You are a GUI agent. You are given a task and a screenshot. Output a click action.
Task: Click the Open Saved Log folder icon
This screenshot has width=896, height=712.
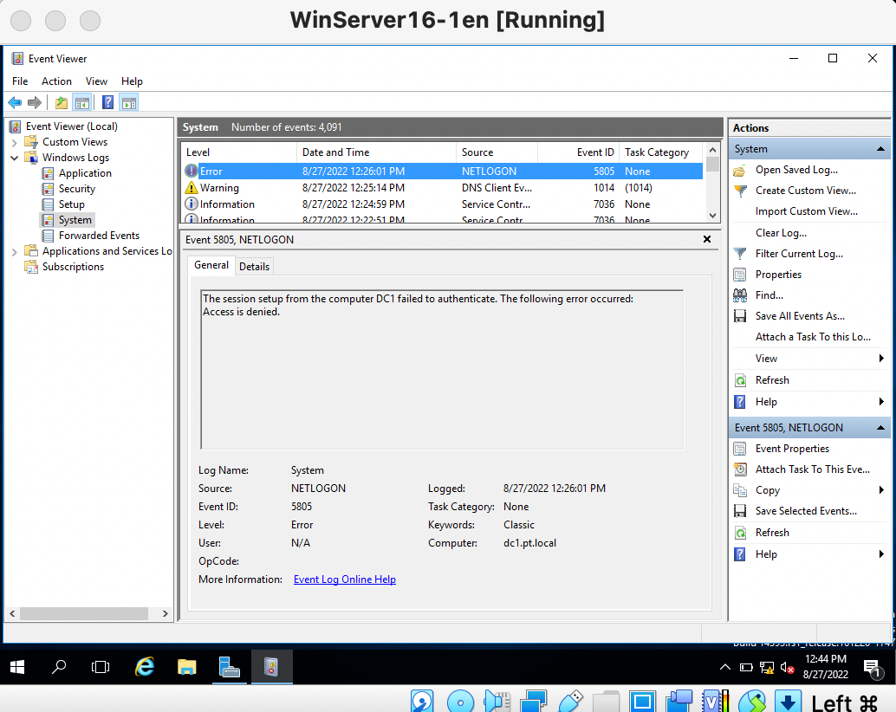(x=740, y=170)
